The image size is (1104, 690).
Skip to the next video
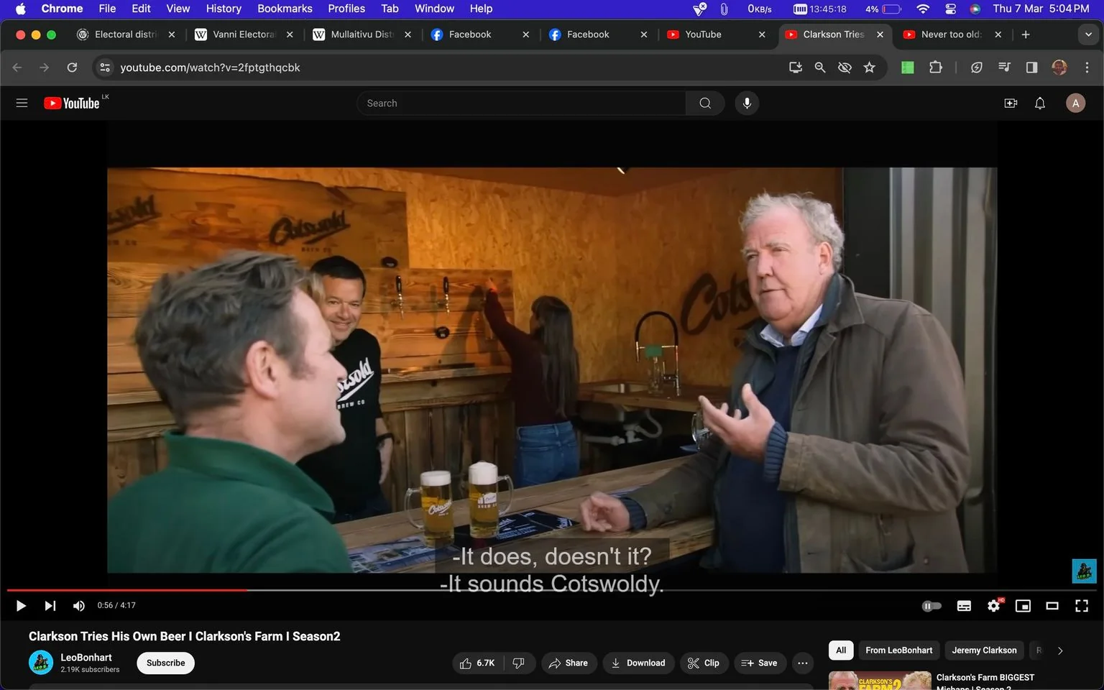pyautogui.click(x=50, y=606)
